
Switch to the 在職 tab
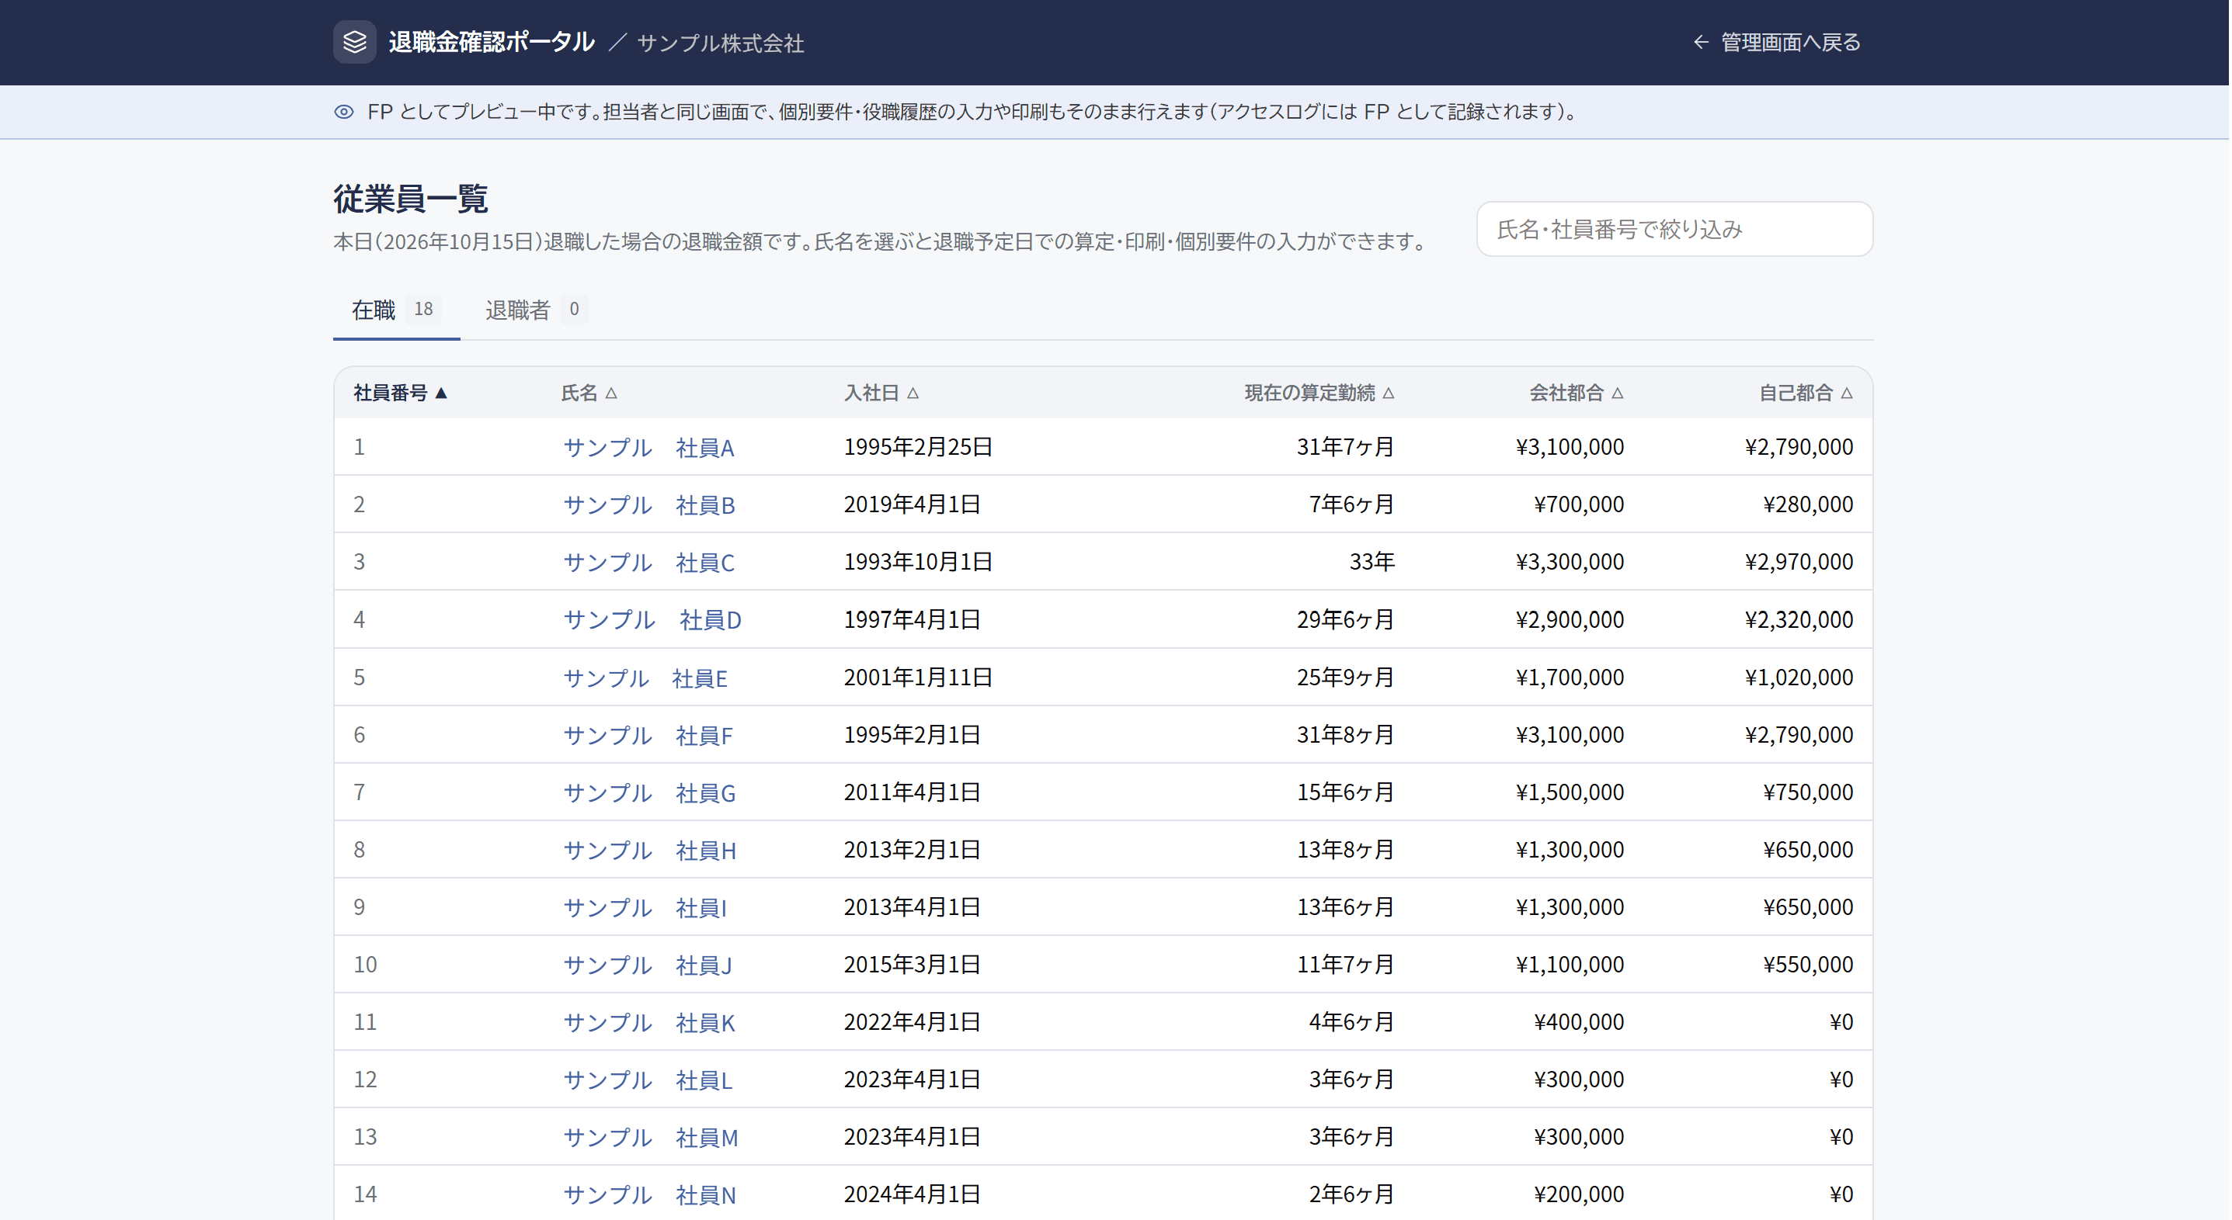(396, 310)
